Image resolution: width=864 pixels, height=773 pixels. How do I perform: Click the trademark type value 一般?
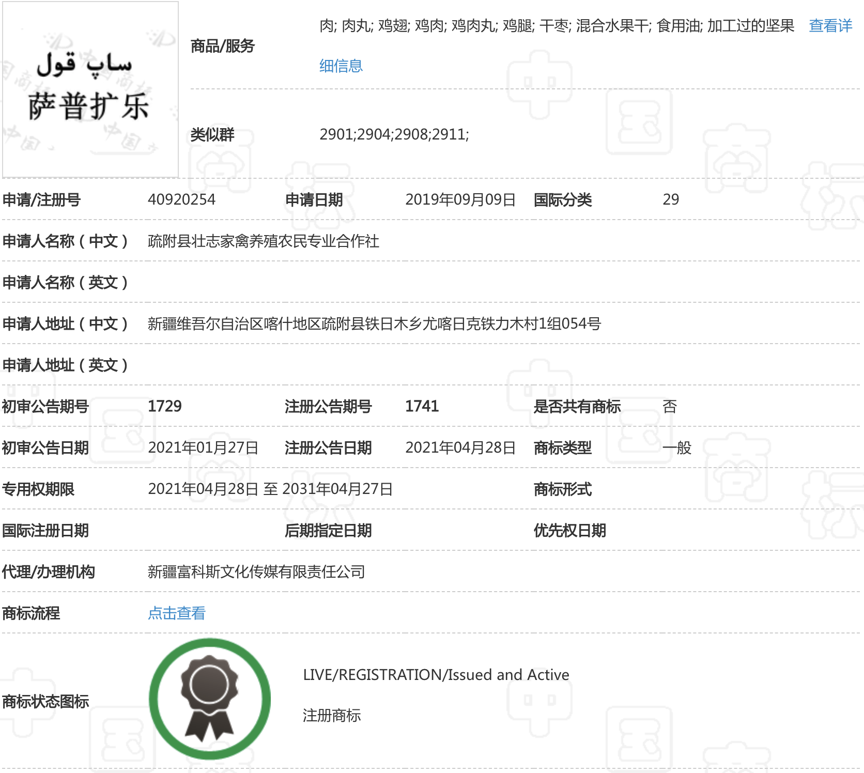coord(677,447)
